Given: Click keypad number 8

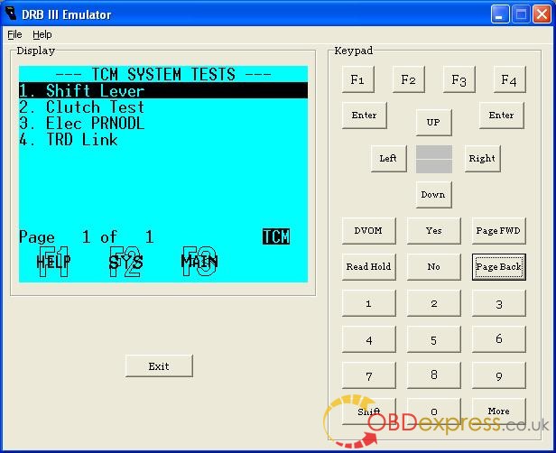Looking at the screenshot, I should click(x=433, y=375).
